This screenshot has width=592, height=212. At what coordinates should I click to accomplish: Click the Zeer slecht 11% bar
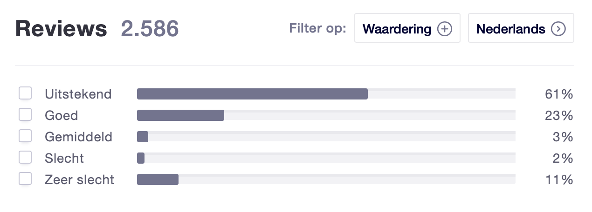coord(158,179)
